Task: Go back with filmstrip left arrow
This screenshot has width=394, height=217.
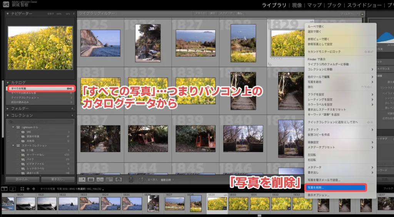Action: [28, 189]
